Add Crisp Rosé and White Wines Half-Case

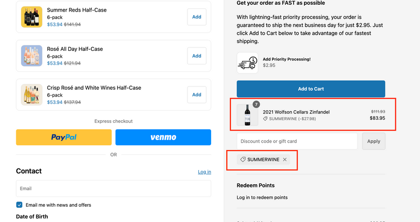(196, 94)
